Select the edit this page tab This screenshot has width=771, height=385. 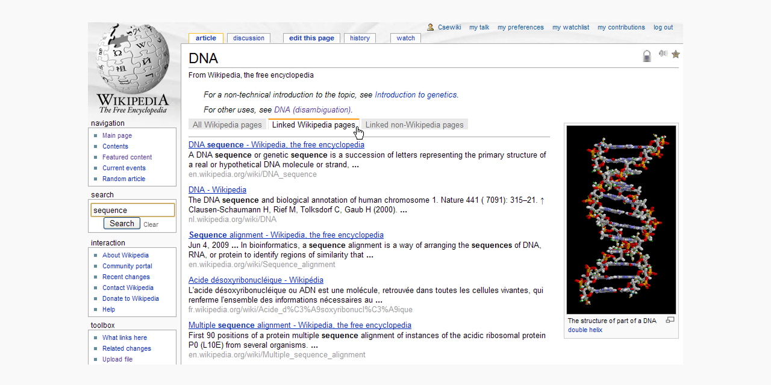(311, 38)
